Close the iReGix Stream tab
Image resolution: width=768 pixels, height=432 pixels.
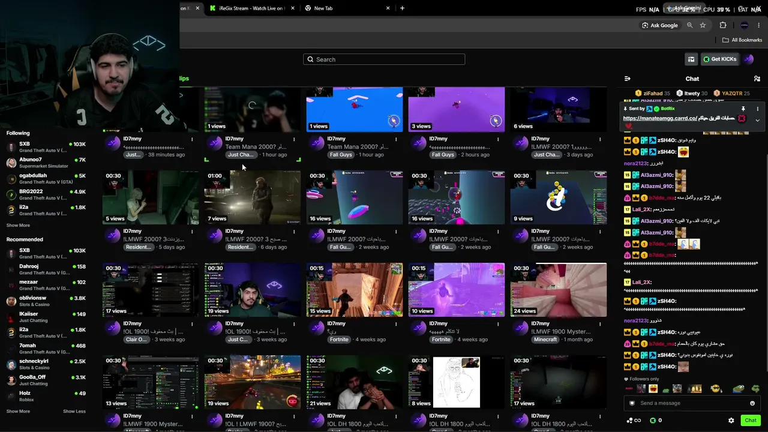point(293,8)
